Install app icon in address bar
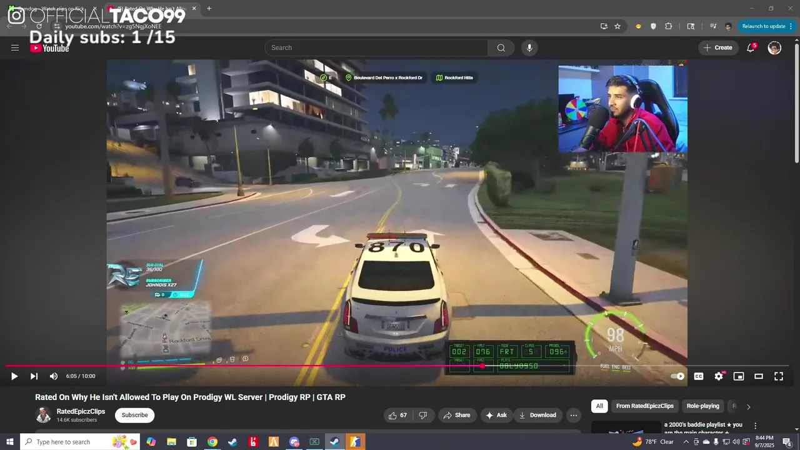 pos(604,26)
